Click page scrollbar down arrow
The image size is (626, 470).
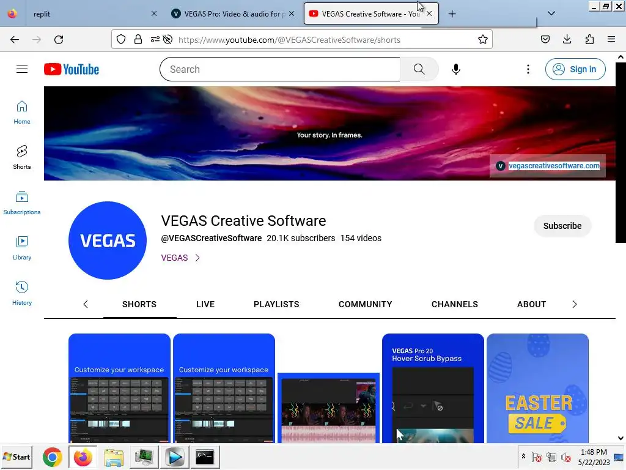coord(620,438)
